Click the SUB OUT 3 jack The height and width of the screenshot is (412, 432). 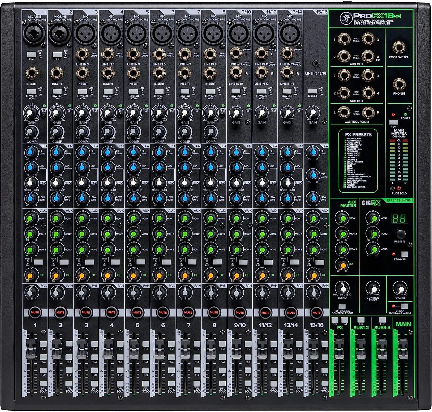[367, 76]
